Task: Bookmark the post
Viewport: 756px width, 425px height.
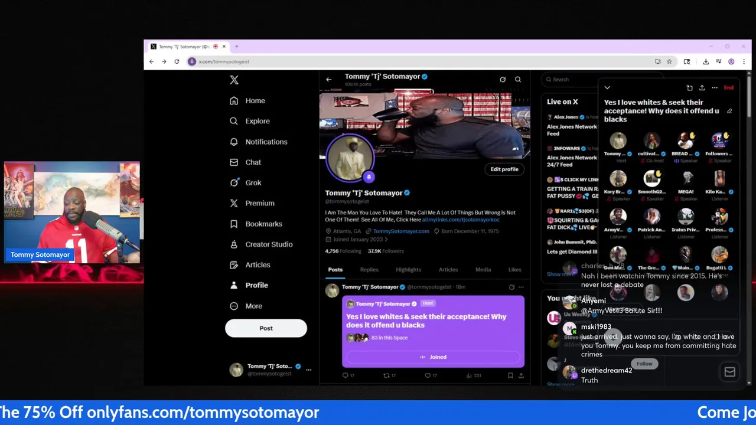Action: tap(510, 375)
